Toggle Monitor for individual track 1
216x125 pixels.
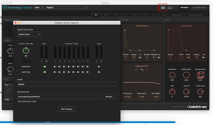55,66
